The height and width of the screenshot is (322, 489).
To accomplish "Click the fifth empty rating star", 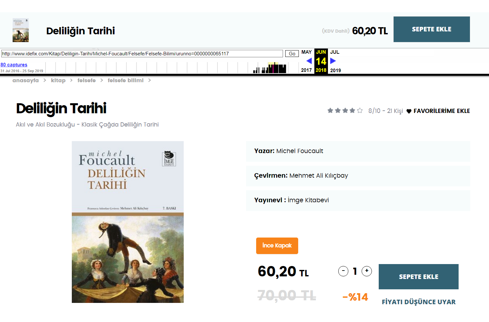I will (x=360, y=111).
